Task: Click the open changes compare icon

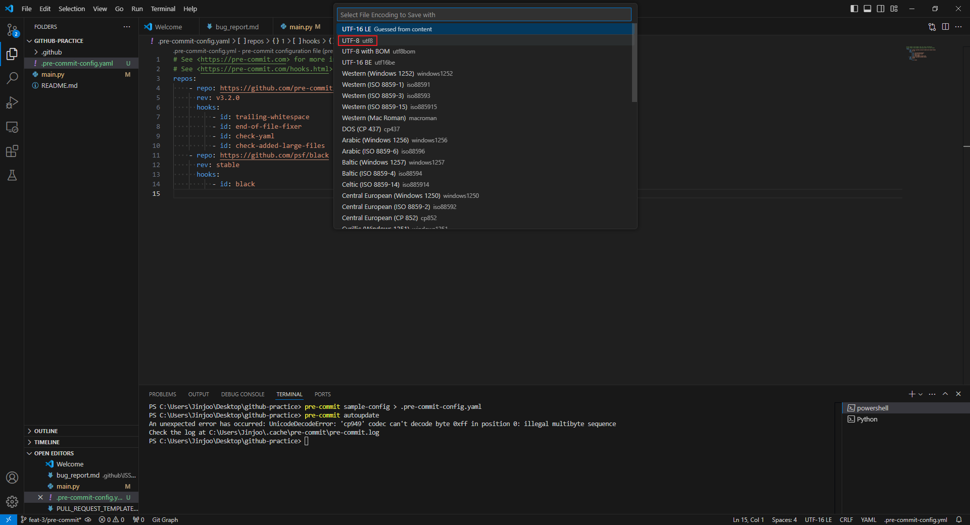Action: 932,27
